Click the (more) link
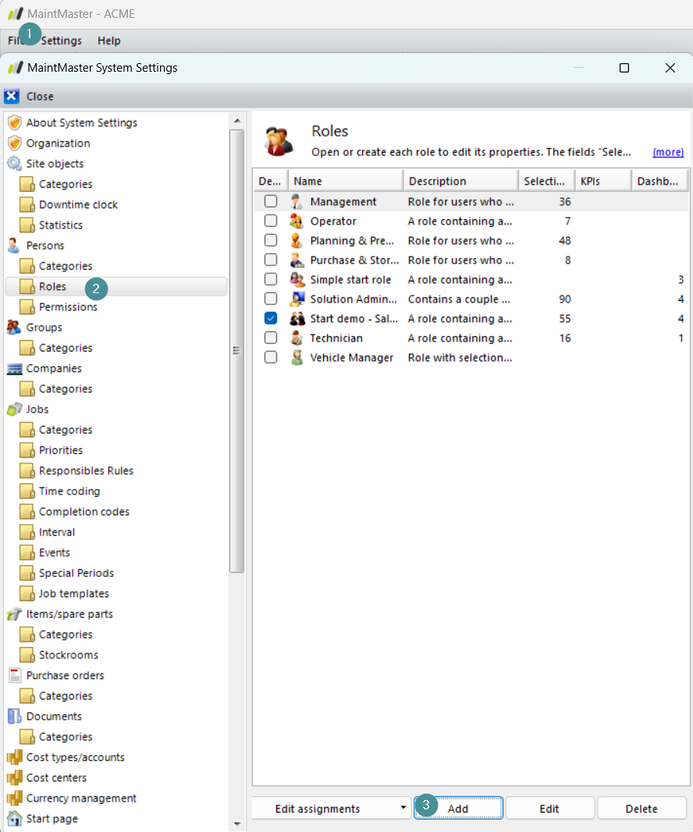 (x=668, y=152)
